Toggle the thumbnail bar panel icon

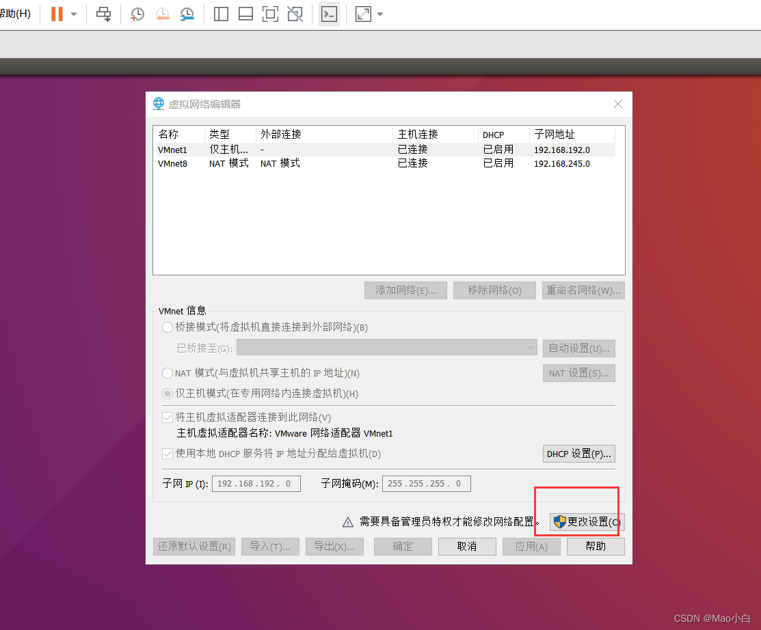click(x=245, y=14)
